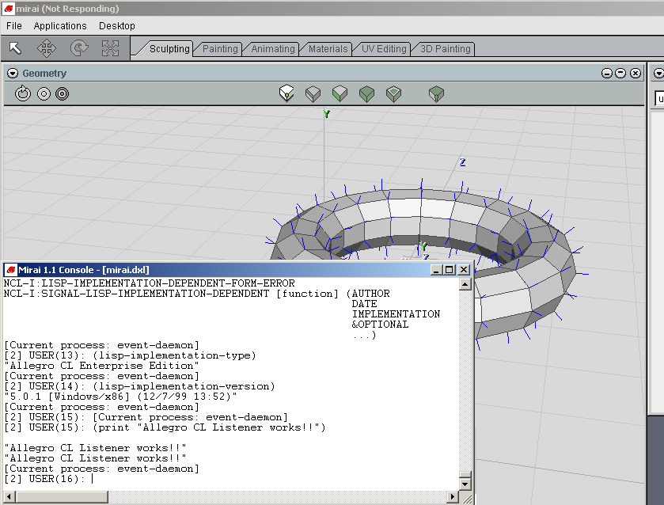Viewport: 664px width, 505px height.
Task: Select the rightmost green cube icon
Action: click(436, 93)
